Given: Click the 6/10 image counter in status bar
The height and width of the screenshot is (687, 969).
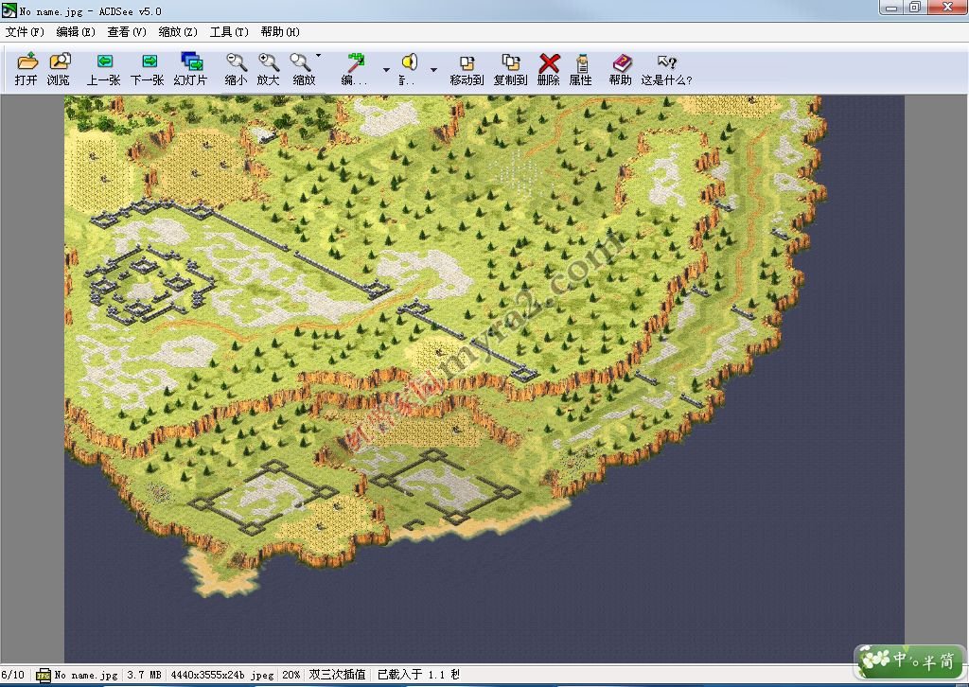Looking at the screenshot, I should pyautogui.click(x=12, y=675).
